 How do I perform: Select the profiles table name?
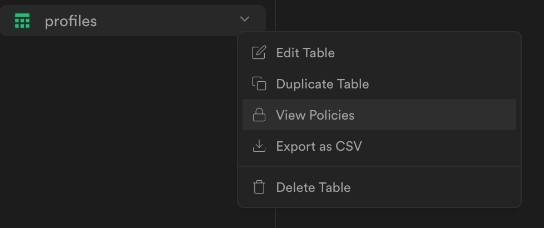pyautogui.click(x=71, y=21)
